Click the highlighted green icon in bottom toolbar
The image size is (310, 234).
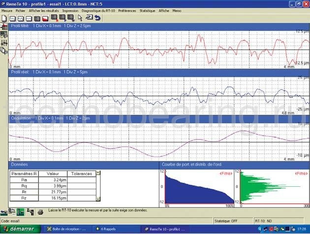[20, 212]
